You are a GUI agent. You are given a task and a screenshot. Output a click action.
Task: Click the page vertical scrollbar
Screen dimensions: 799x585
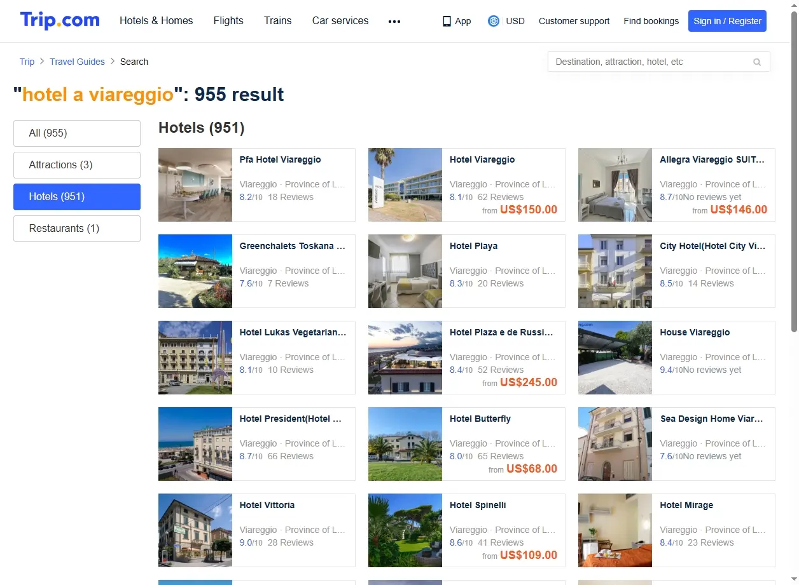pos(794,171)
